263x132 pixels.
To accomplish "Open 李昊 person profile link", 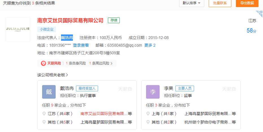I will [x=168, y=88].
